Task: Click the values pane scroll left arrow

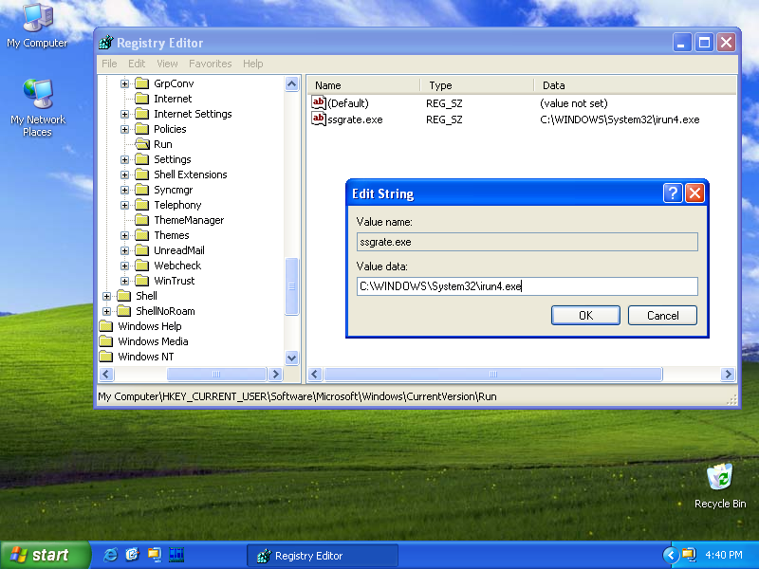Action: 315,374
